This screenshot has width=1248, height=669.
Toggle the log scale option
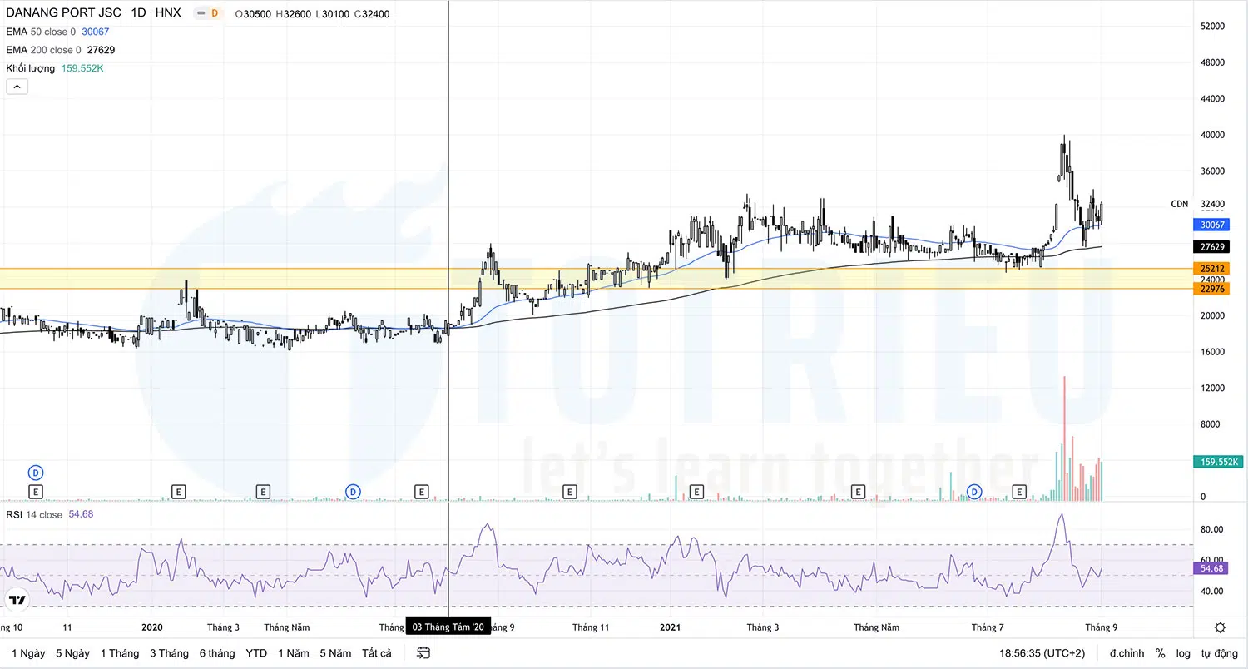1183,653
